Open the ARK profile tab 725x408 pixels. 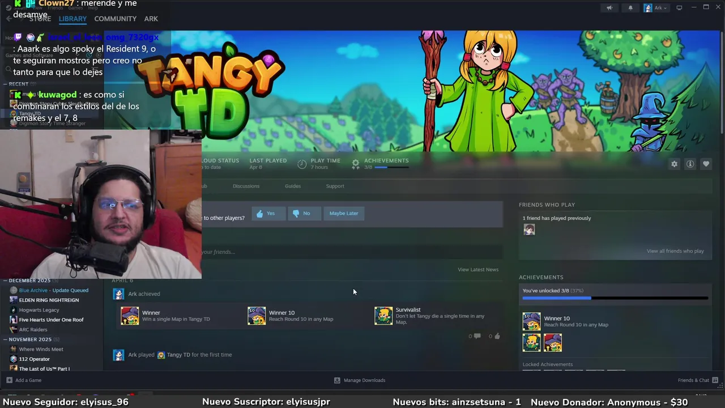(151, 19)
